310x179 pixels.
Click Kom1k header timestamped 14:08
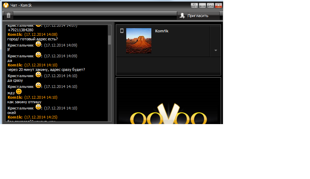point(32,34)
